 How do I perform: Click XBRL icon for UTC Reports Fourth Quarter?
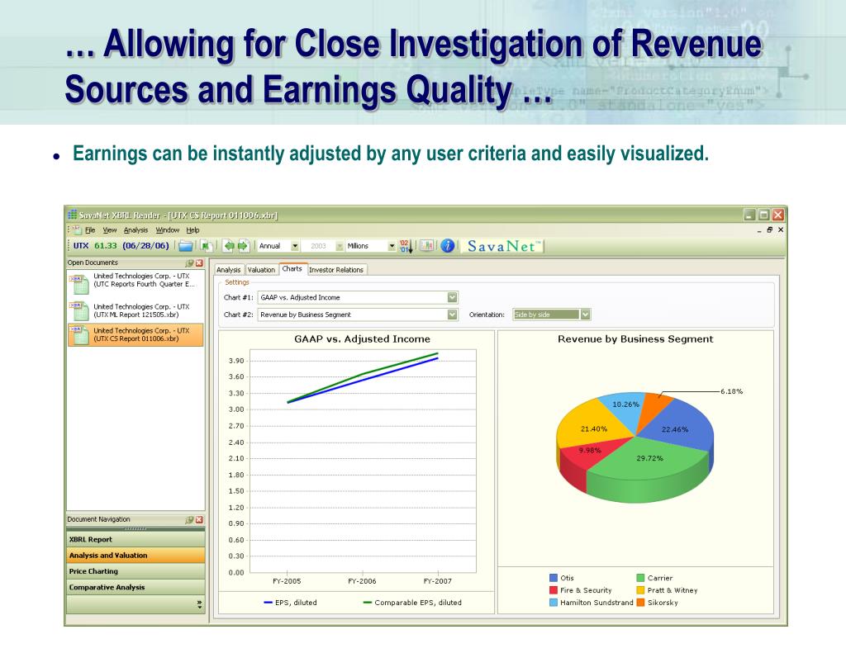(78, 284)
